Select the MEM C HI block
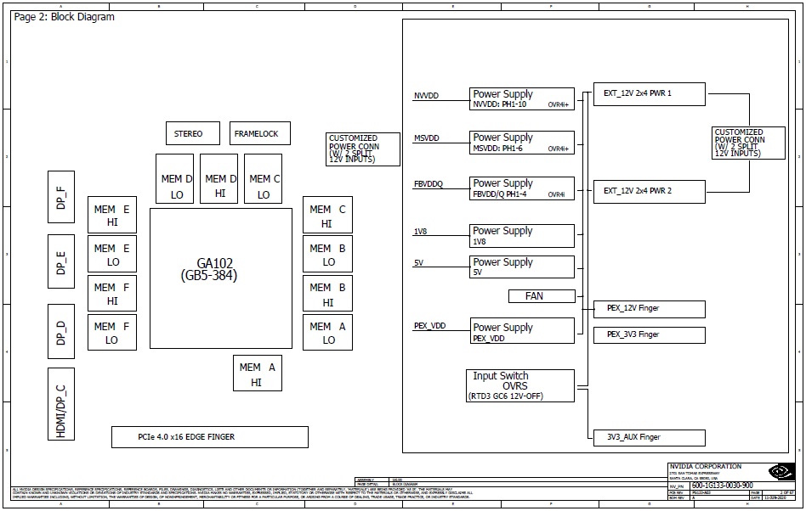The image size is (806, 511). [327, 215]
